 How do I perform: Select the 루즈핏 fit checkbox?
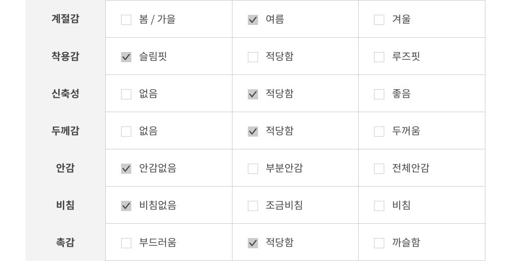[379, 57]
